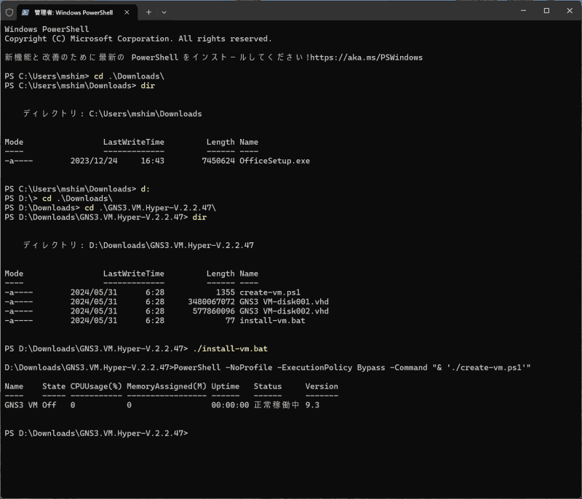Click install-vm.bat in the directory listing
The width and height of the screenshot is (582, 499).
[x=272, y=320]
